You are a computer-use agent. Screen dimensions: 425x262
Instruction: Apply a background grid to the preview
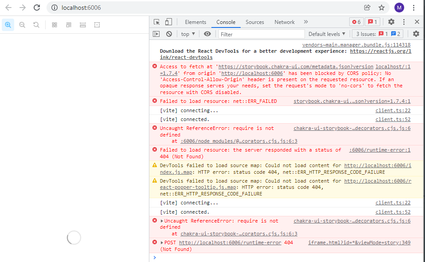tap(54, 24)
